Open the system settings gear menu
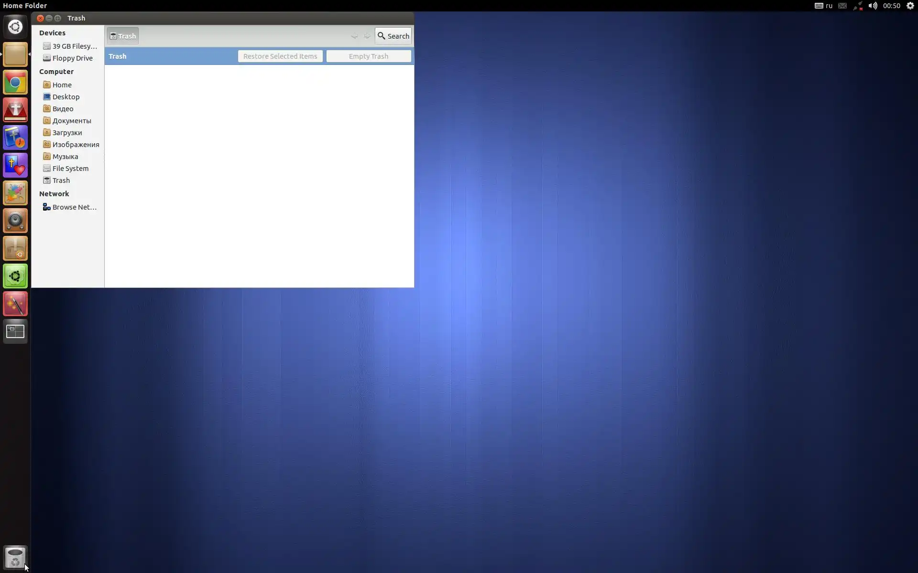 pos(910,6)
